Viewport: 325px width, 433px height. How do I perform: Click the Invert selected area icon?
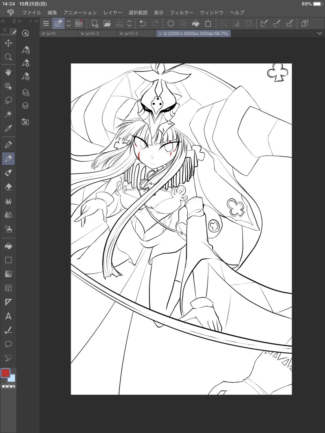236,24
